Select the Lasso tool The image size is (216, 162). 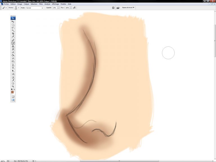tap(13, 28)
